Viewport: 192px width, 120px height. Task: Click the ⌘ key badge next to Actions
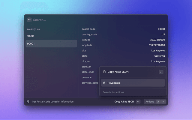158,102
